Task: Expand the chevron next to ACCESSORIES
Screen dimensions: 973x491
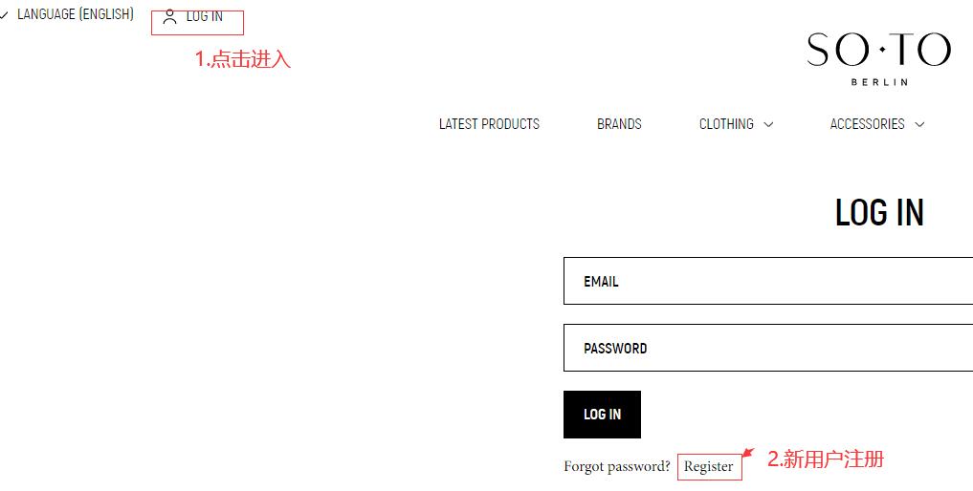Action: (x=919, y=124)
